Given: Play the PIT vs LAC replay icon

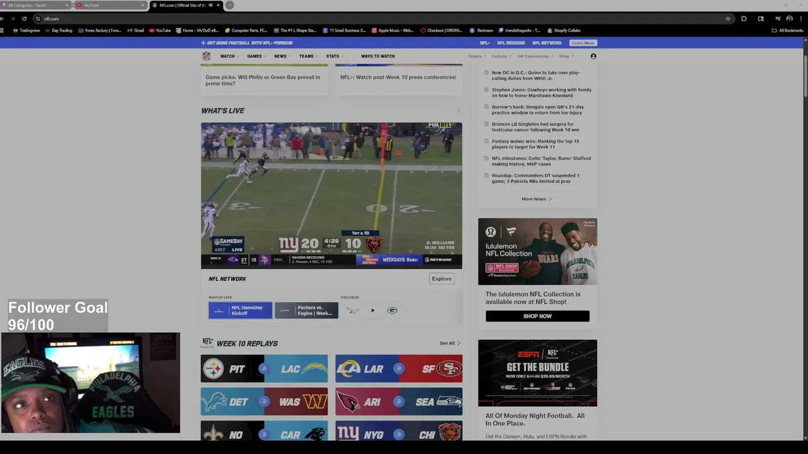Looking at the screenshot, I should (264, 369).
